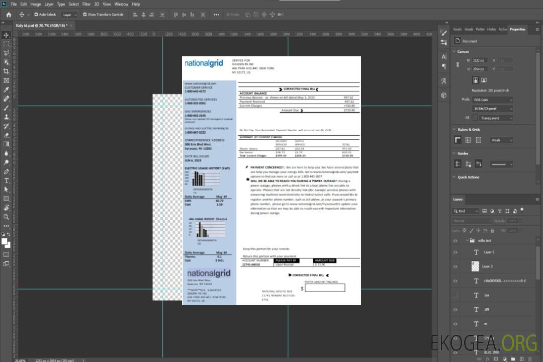Screen dimensions: 543x362
Task: Hide the '169' text layer
Action: pyautogui.click(x=456, y=310)
